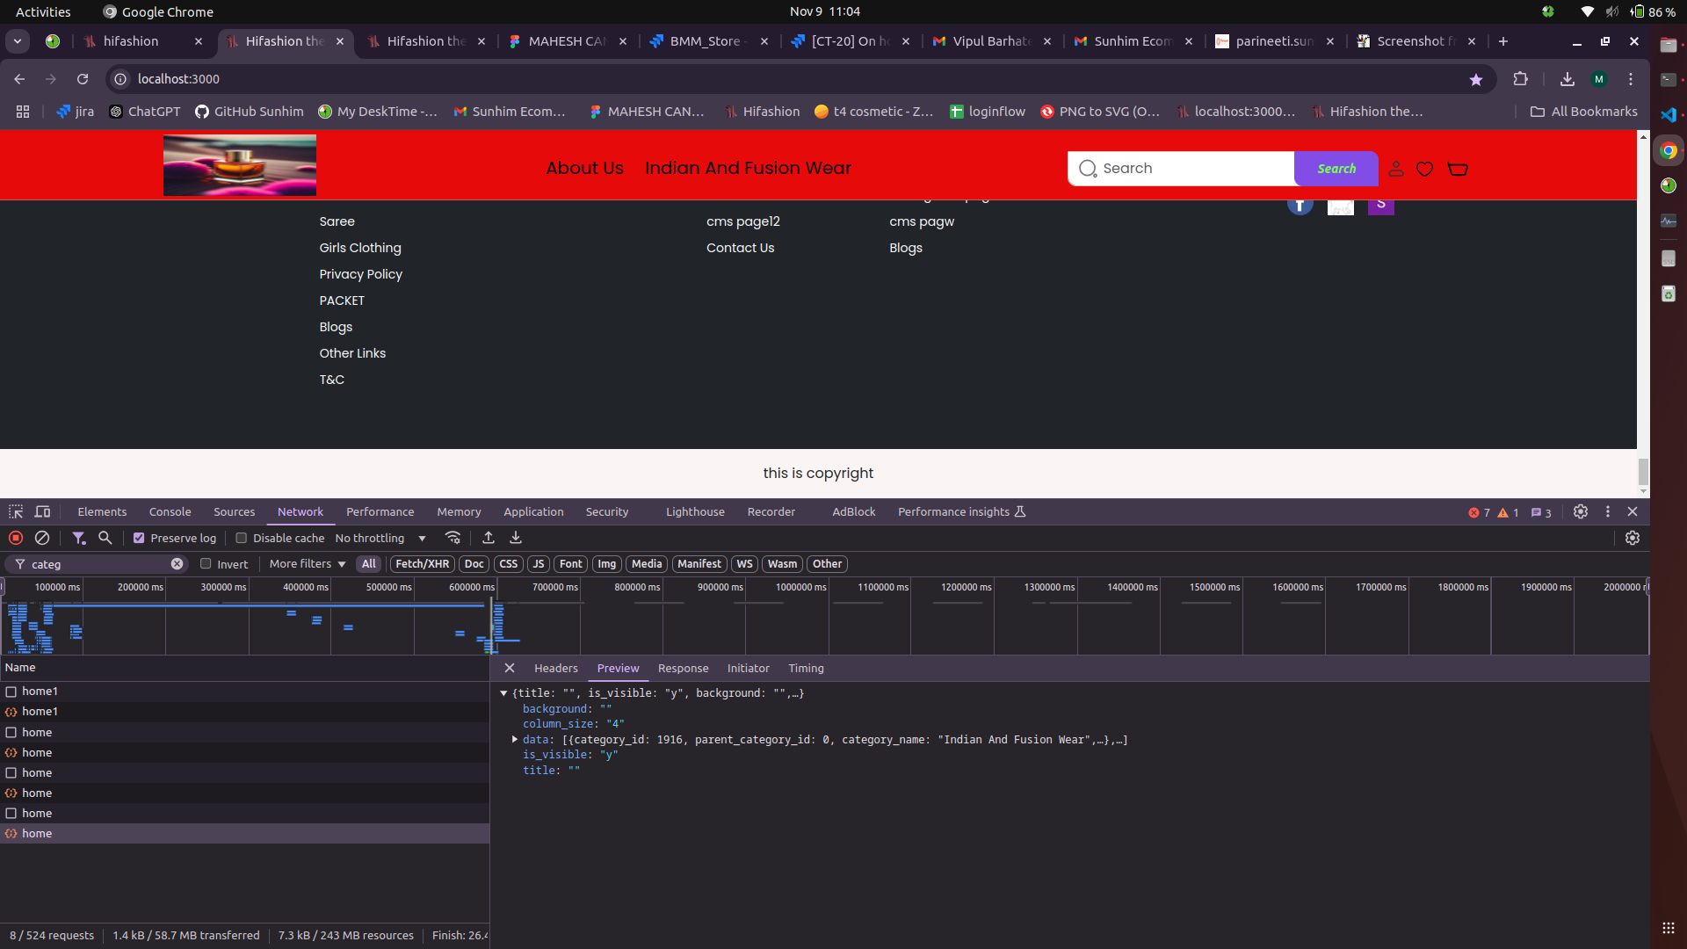Open the Chrome apps grid in the bookmarks bar
The width and height of the screenshot is (1687, 949).
click(23, 112)
